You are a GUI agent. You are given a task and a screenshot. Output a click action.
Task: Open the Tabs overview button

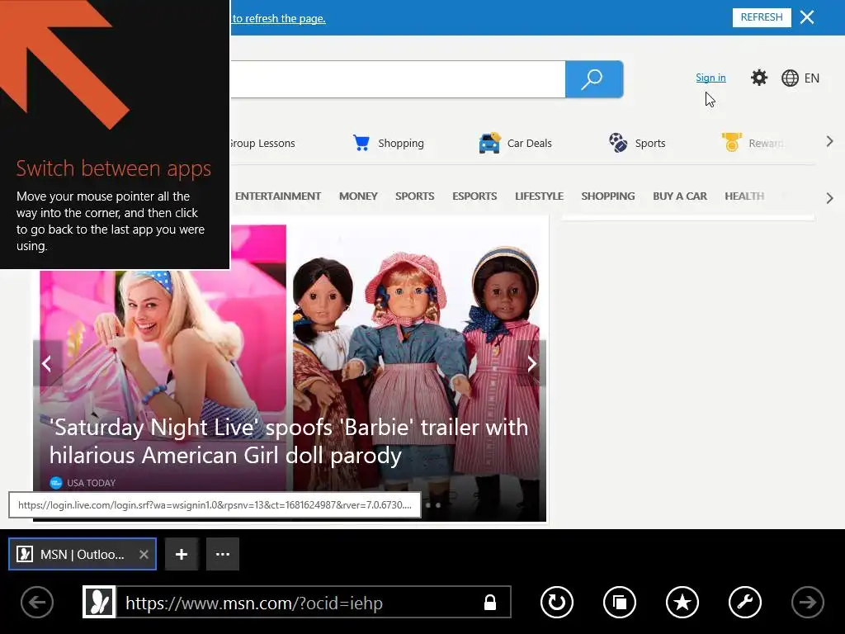tap(620, 602)
